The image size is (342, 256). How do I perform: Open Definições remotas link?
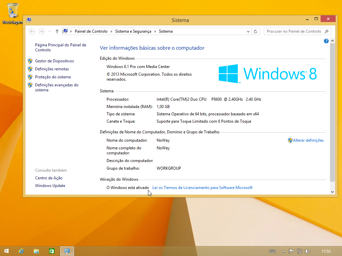(52, 69)
